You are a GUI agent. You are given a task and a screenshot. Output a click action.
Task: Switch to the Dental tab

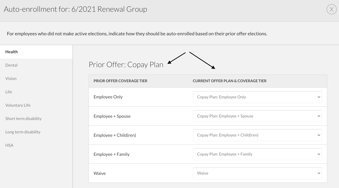pyautogui.click(x=36, y=65)
